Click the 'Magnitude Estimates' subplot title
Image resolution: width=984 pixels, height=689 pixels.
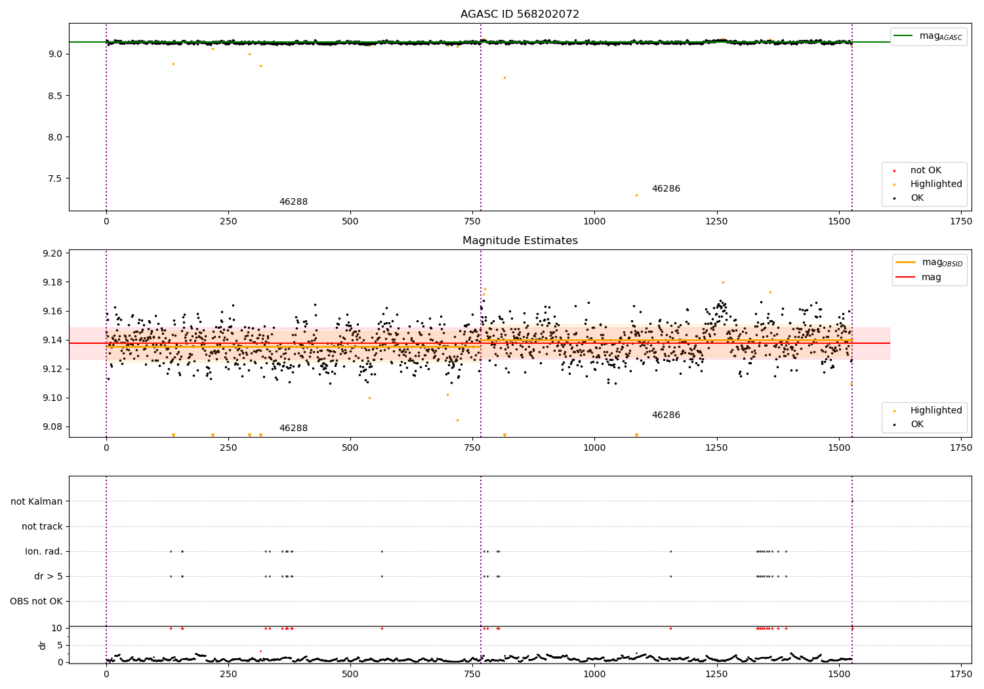(520, 240)
